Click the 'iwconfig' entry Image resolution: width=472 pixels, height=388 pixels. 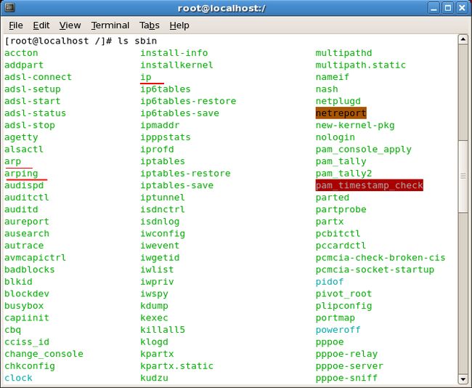[163, 234]
